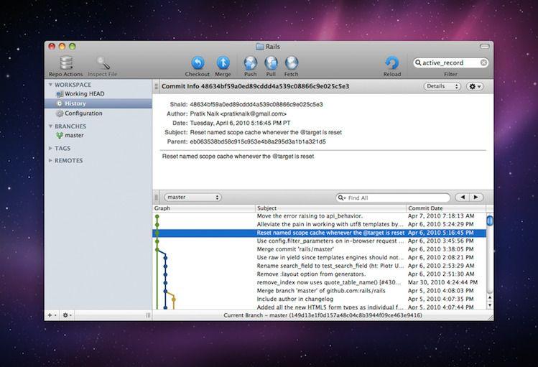Go to next search match arrow
Screen dimensions: 538x367
(x=476, y=198)
